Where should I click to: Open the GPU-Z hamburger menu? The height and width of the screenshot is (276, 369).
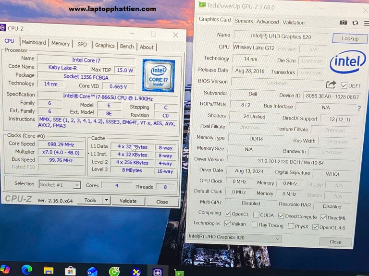(x=367, y=23)
